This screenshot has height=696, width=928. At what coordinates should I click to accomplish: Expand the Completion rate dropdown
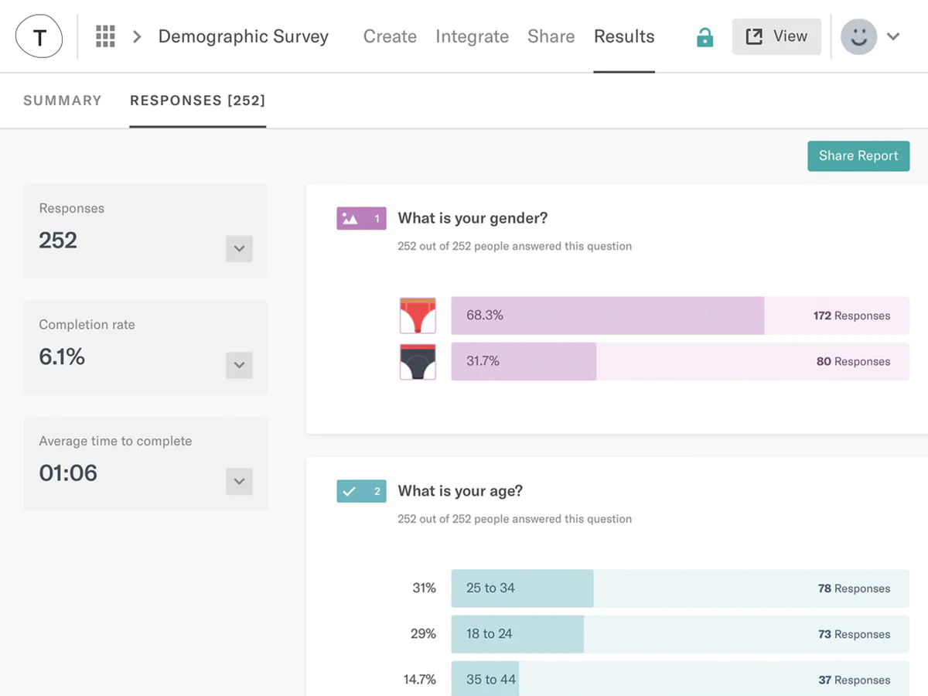click(x=239, y=365)
